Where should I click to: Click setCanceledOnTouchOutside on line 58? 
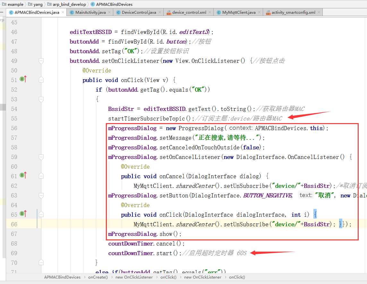(x=200, y=147)
